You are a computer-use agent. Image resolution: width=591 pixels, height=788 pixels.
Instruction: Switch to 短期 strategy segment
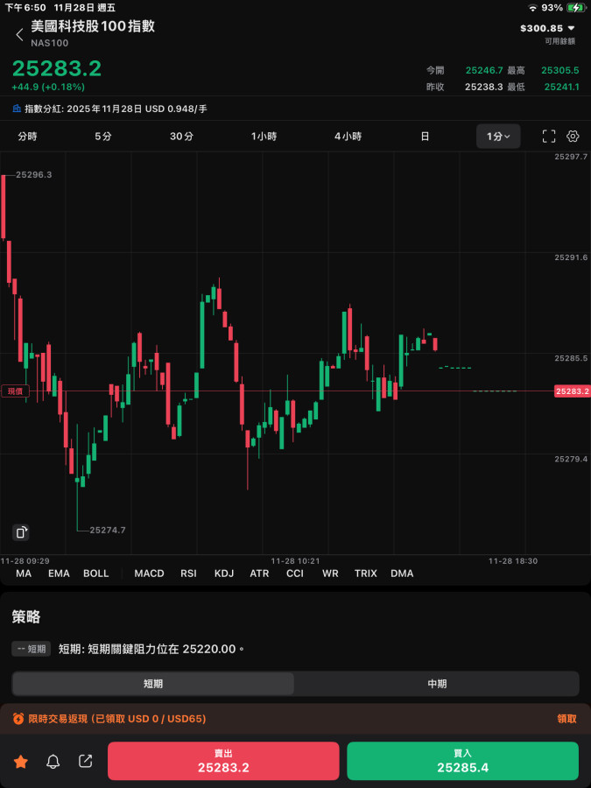153,684
